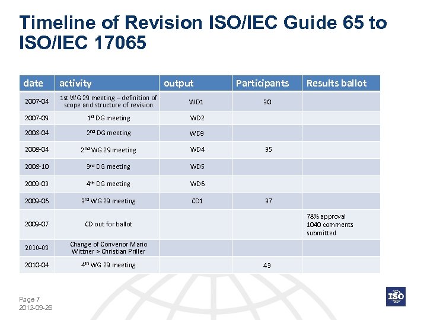Screen dimensions: 427x320
Task: Click the '35' participants cell
Action: [x=267, y=150]
